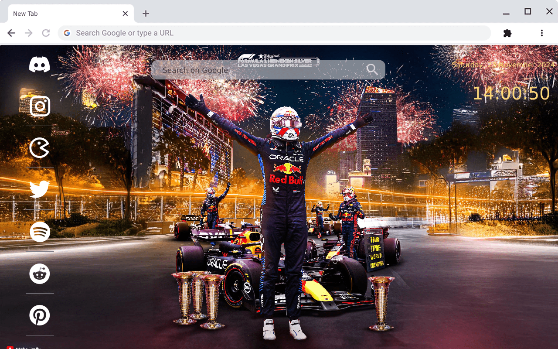This screenshot has height=349, width=558.
Task: Open the Chrome three-dot menu
Action: point(542,33)
